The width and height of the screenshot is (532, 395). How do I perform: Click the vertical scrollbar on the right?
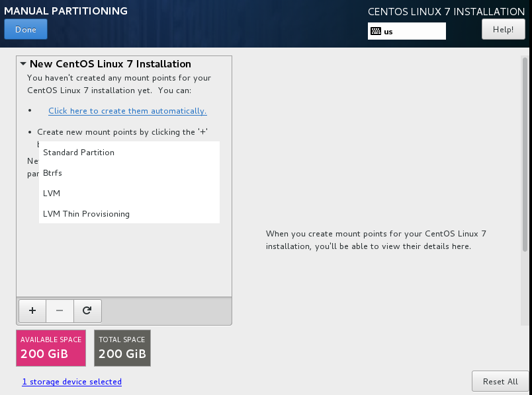pyautogui.click(x=525, y=154)
